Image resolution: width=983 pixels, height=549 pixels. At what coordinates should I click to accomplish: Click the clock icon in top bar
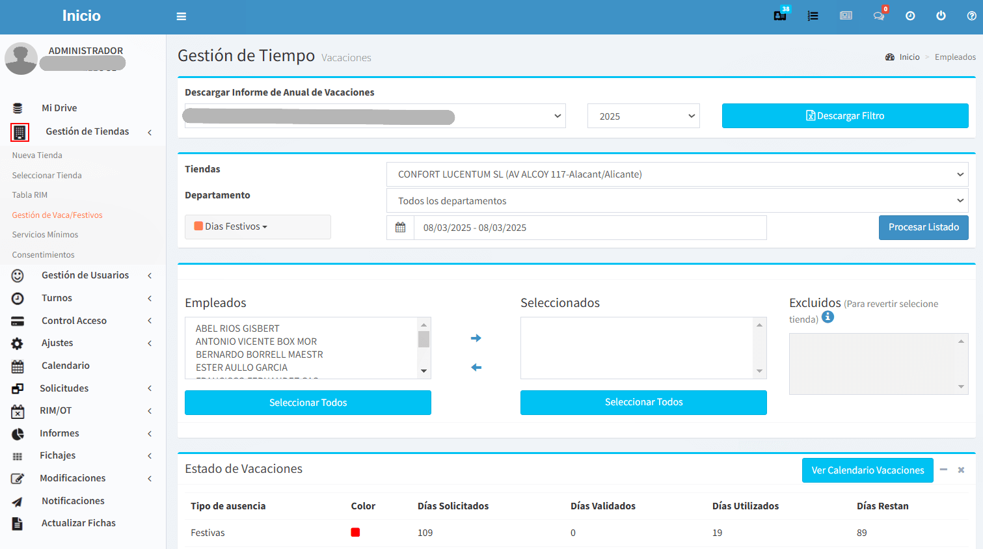coord(910,16)
